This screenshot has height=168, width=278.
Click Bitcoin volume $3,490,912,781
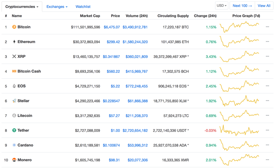click(x=135, y=27)
